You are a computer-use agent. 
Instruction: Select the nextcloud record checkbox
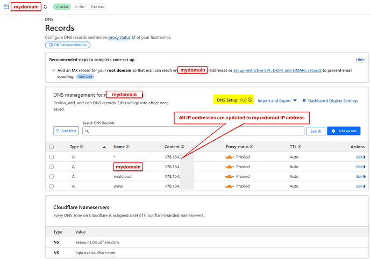point(52,176)
